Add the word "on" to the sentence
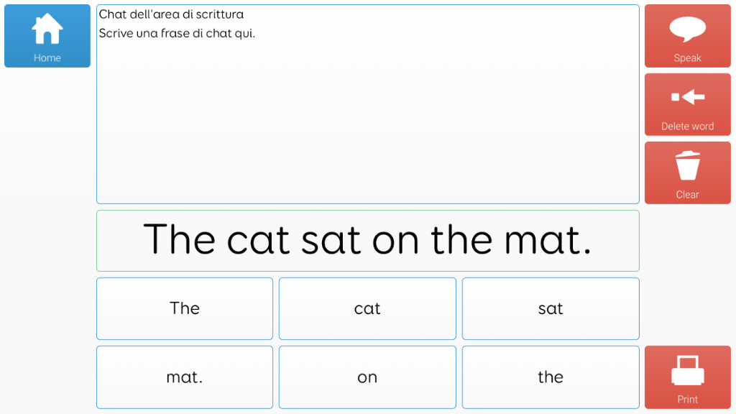736x414 pixels. 367,377
